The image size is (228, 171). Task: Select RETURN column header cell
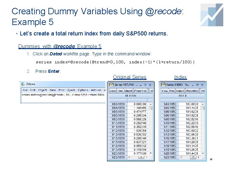pos(131,96)
